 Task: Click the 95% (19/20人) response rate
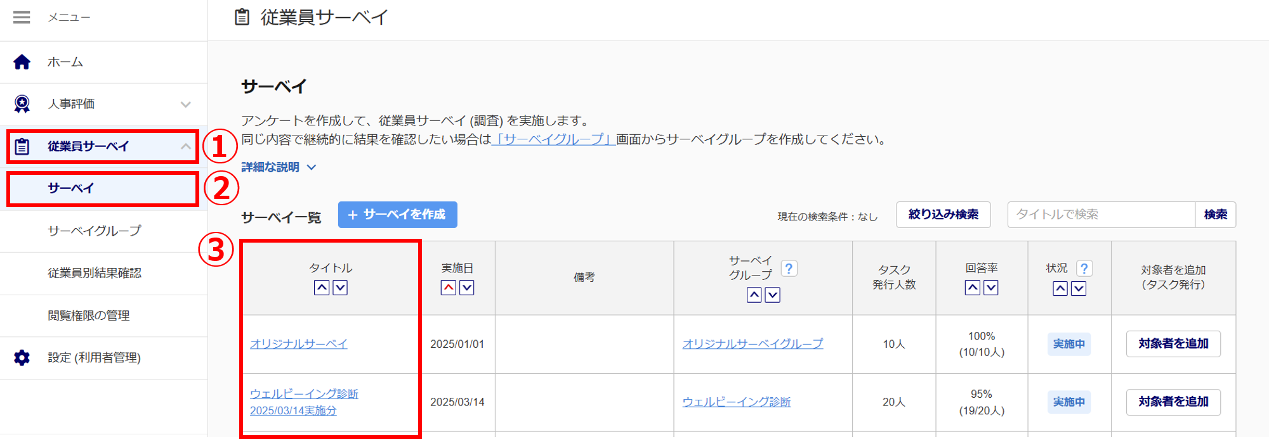click(x=982, y=402)
